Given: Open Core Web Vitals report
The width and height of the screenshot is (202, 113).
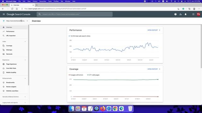Looking at the screenshot, I should pos(14,68).
